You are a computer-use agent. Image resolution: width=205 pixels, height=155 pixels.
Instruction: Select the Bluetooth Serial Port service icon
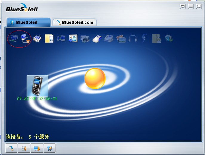pyautogui.click(x=37, y=39)
